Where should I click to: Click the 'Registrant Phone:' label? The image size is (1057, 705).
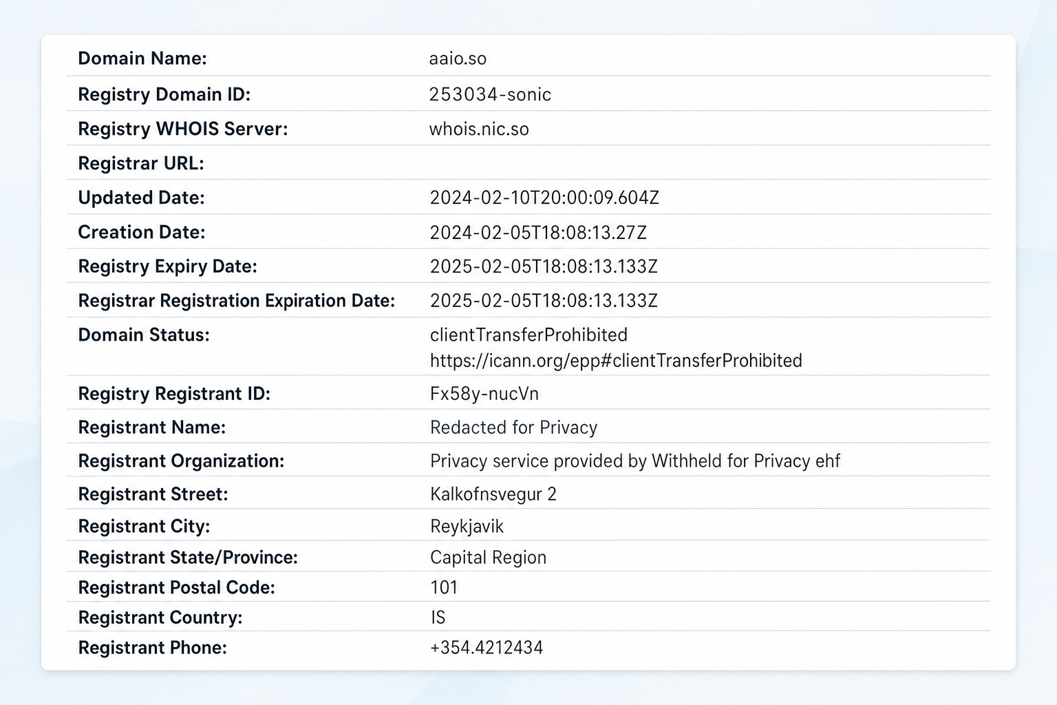[x=152, y=648]
